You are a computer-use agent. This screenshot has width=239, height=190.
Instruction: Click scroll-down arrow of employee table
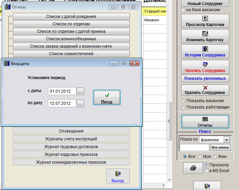coord(169,180)
